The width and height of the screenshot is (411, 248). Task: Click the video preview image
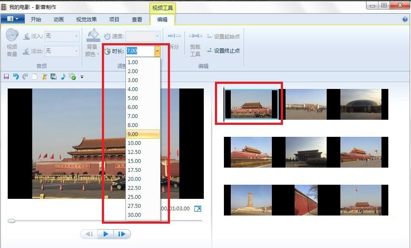tap(106, 144)
